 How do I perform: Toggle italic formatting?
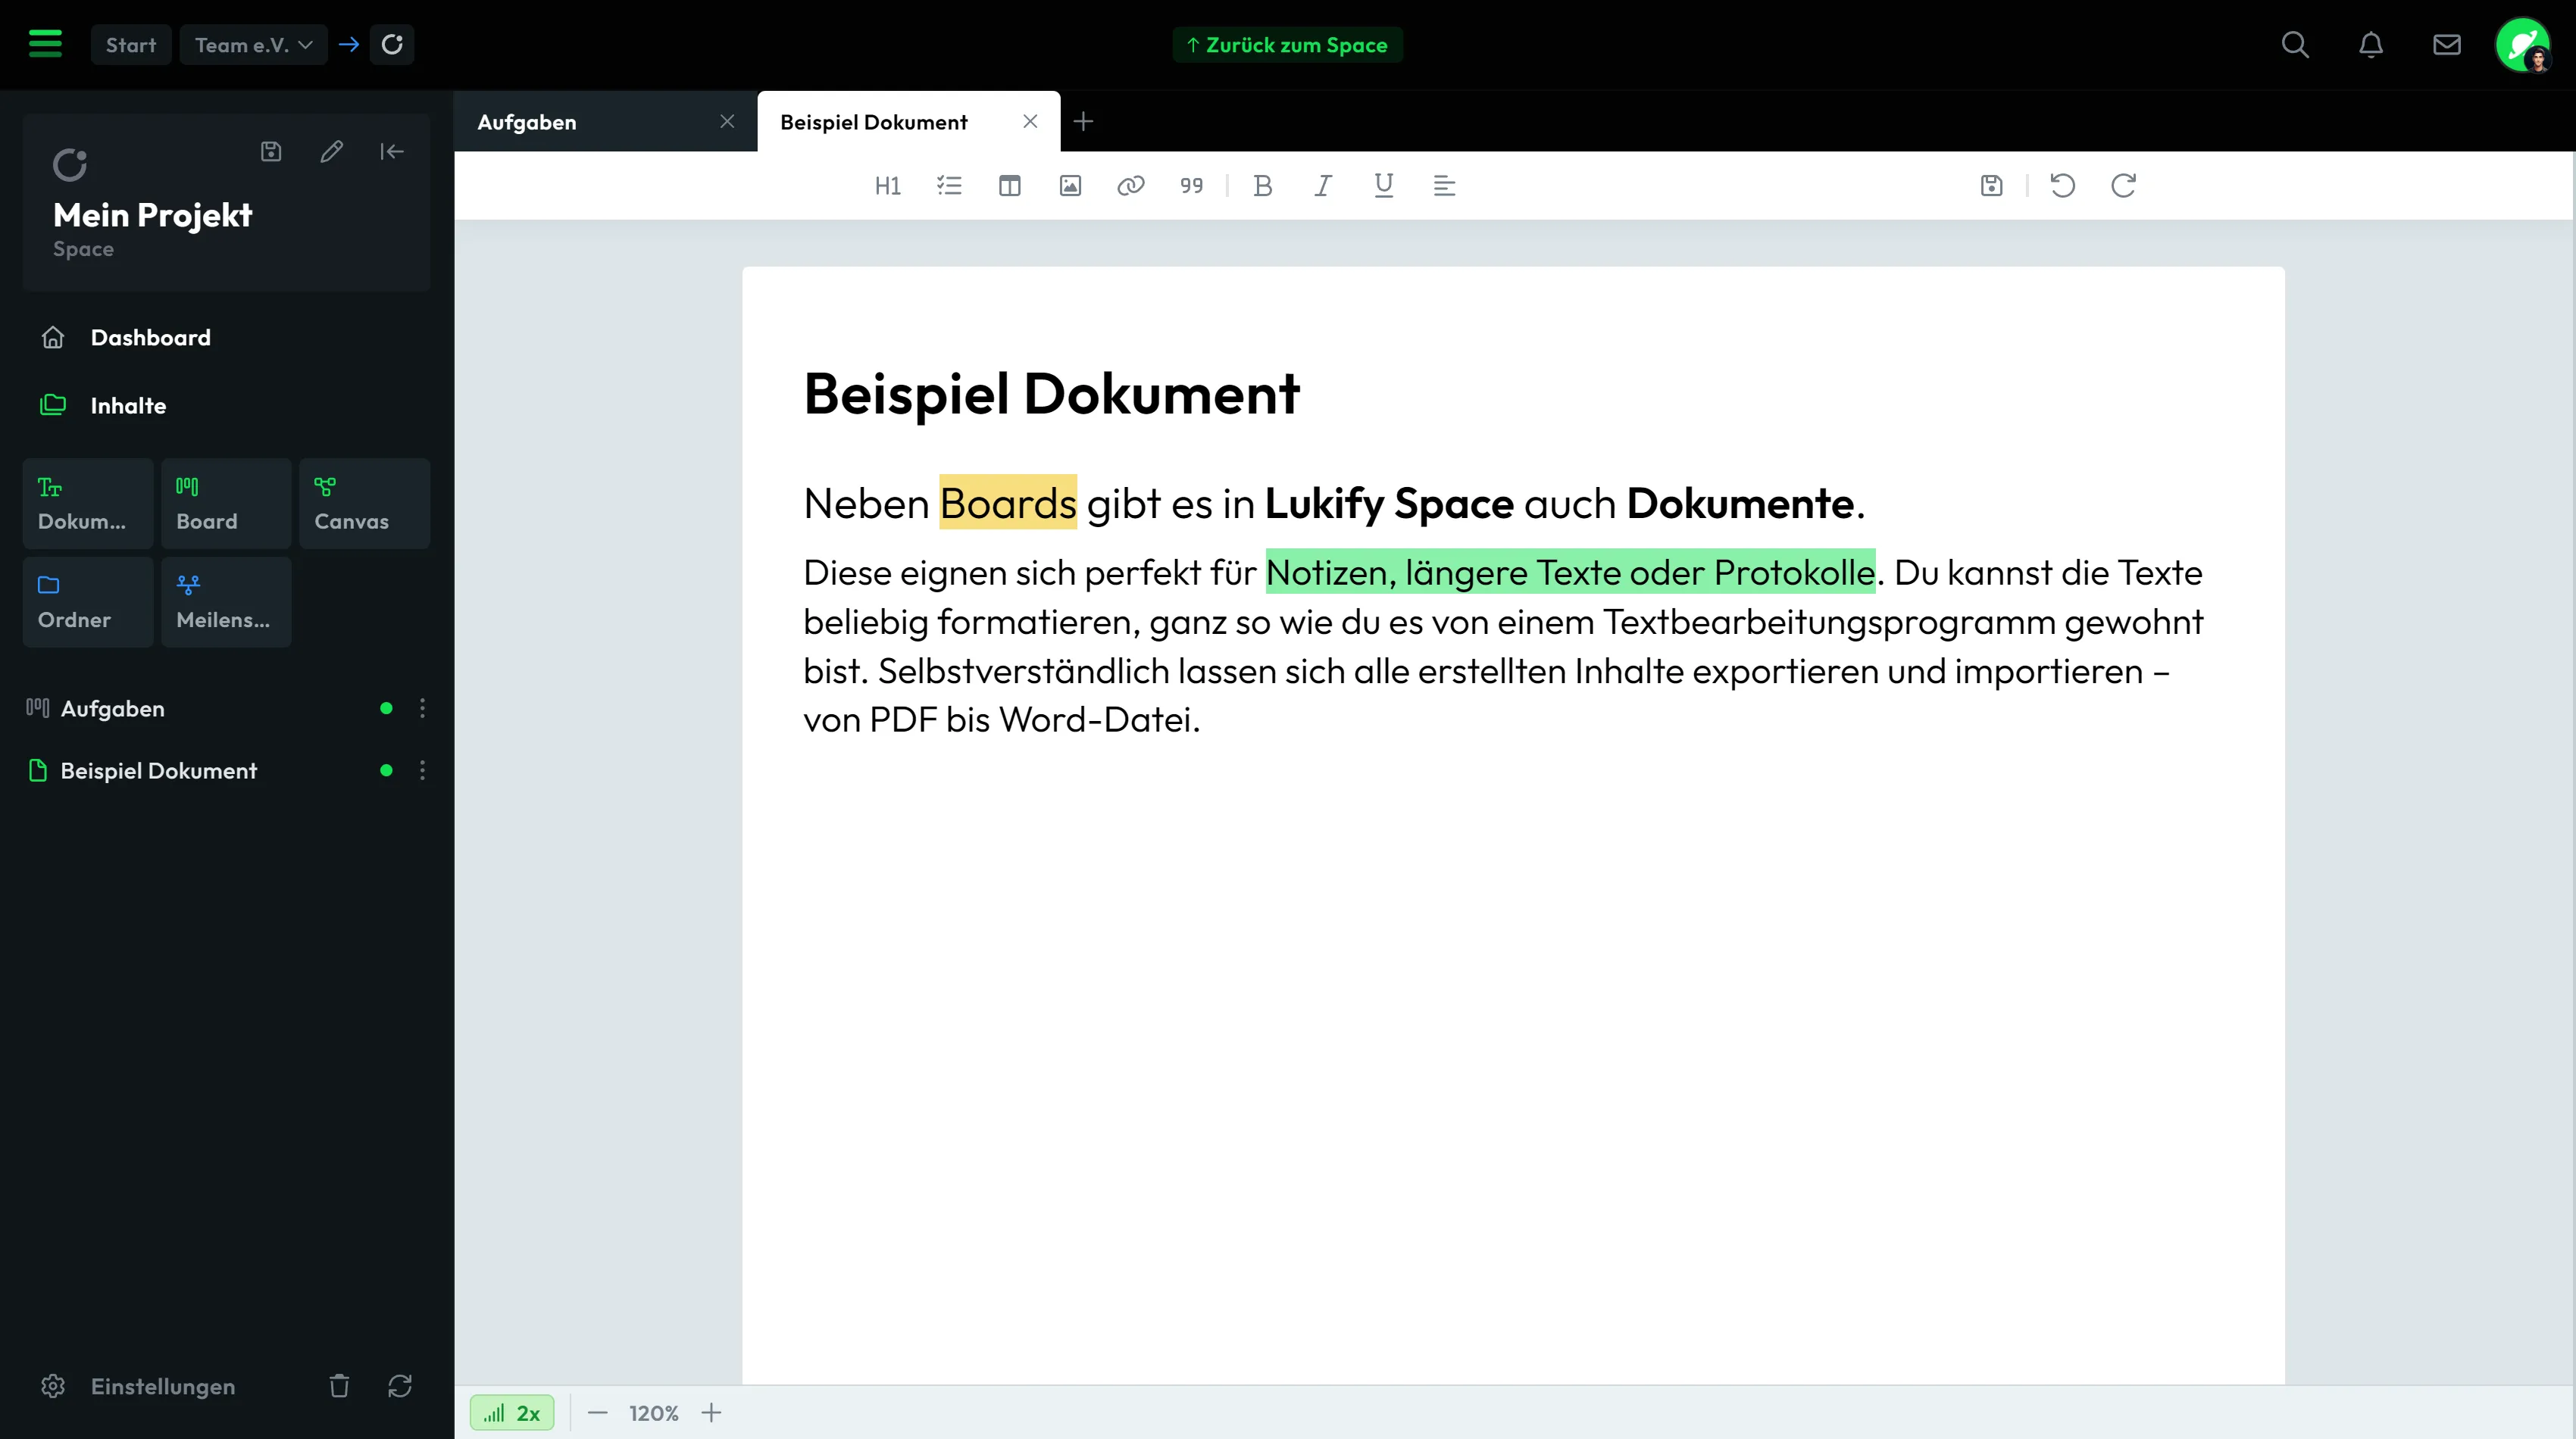1322,186
